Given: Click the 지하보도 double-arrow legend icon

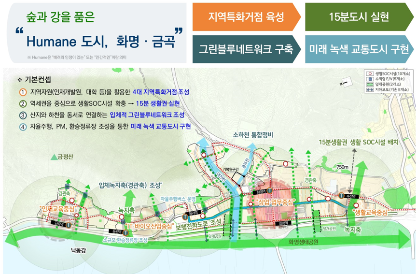Looking at the screenshot, I should pos(370,89).
